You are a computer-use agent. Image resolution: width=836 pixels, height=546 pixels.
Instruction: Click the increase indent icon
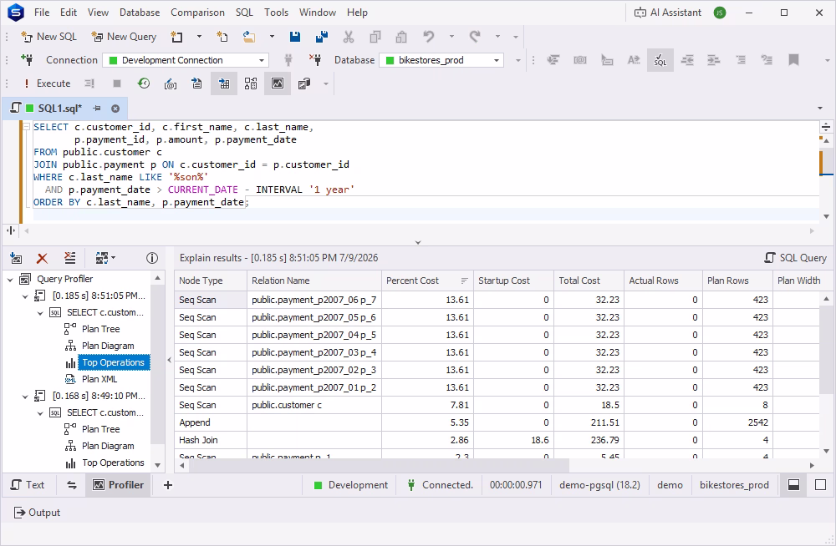[713, 59]
